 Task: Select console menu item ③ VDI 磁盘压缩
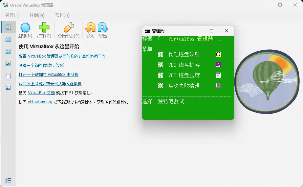pyautogui.click(x=179, y=75)
